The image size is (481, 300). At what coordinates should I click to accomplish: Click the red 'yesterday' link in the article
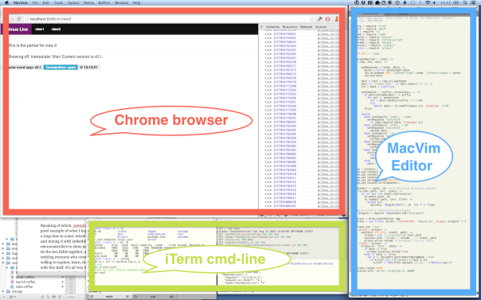pyautogui.click(x=80, y=225)
